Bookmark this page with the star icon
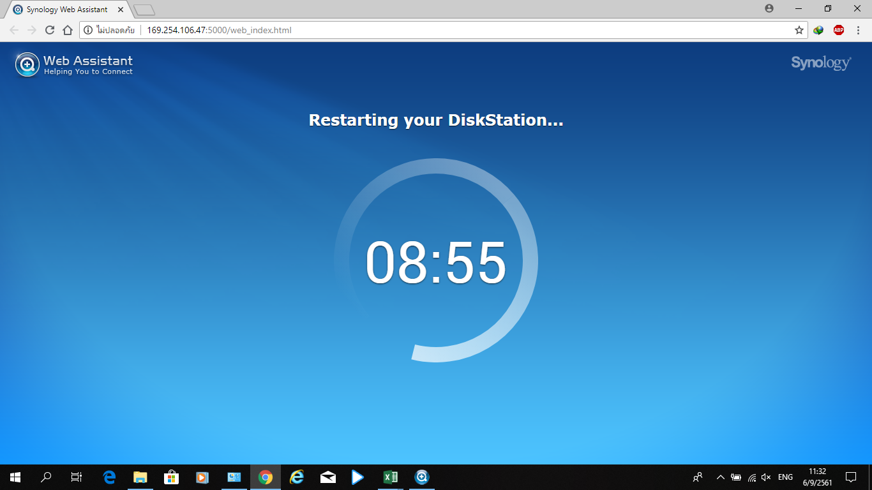 click(799, 30)
